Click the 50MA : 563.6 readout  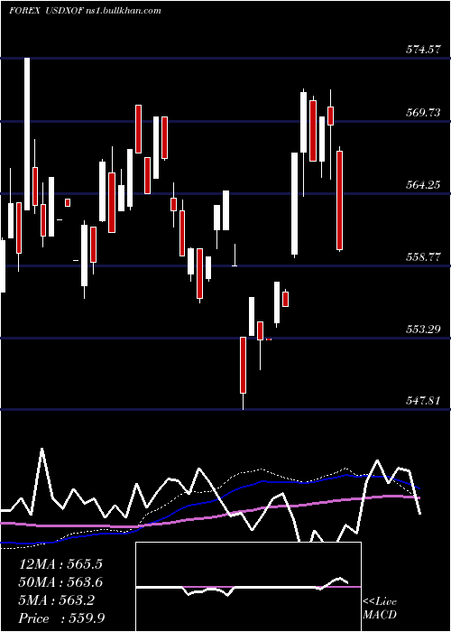click(x=60, y=582)
